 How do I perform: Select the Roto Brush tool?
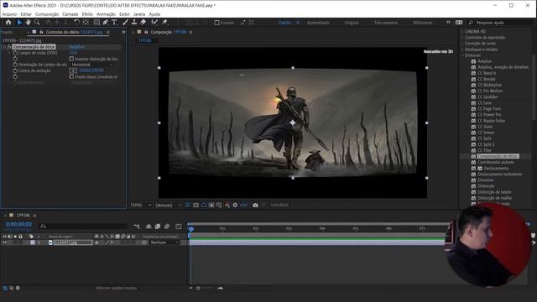154,23
